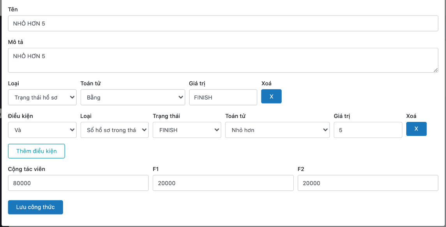
Task: Focus the Cộng tác viên amount field
Action: point(78,183)
